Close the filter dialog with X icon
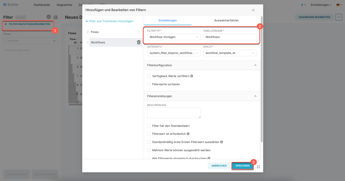This screenshot has height=181, width=345. click(x=253, y=10)
